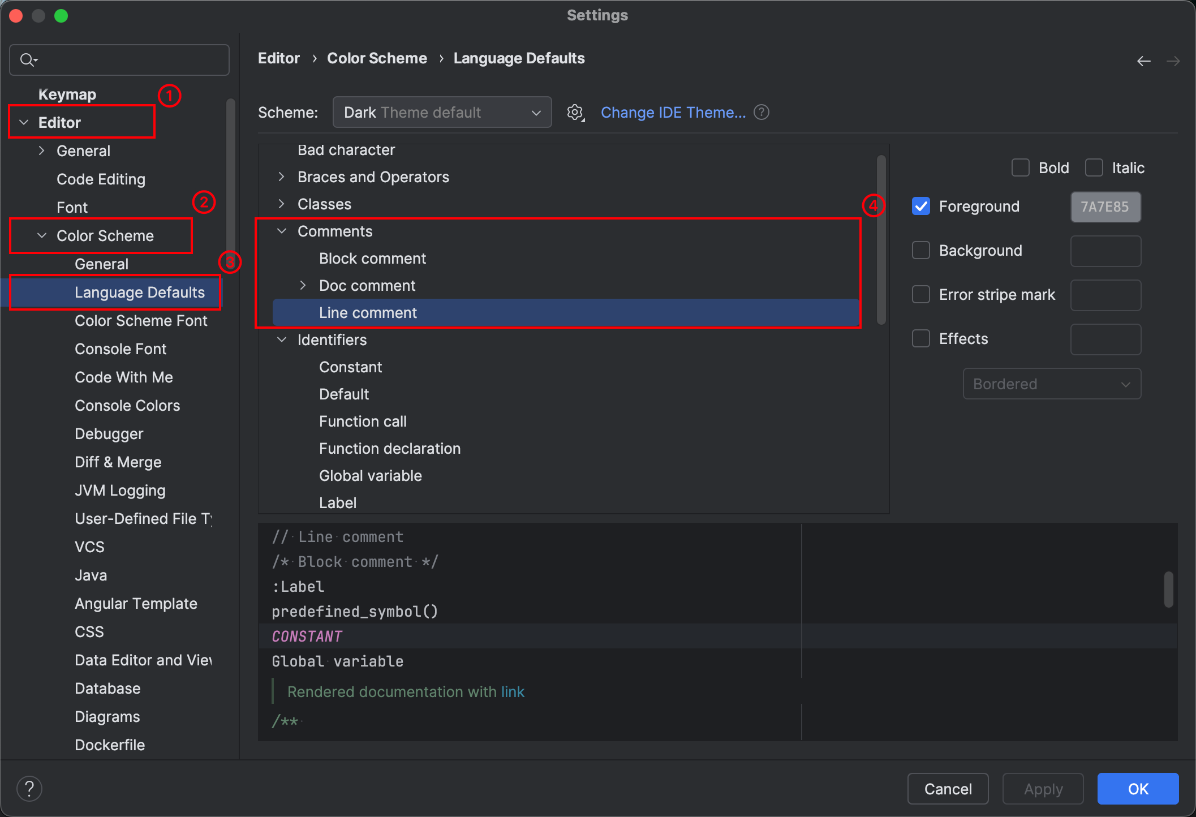Toggle the Error stripe mark checkbox
This screenshot has width=1196, height=817.
coord(921,295)
